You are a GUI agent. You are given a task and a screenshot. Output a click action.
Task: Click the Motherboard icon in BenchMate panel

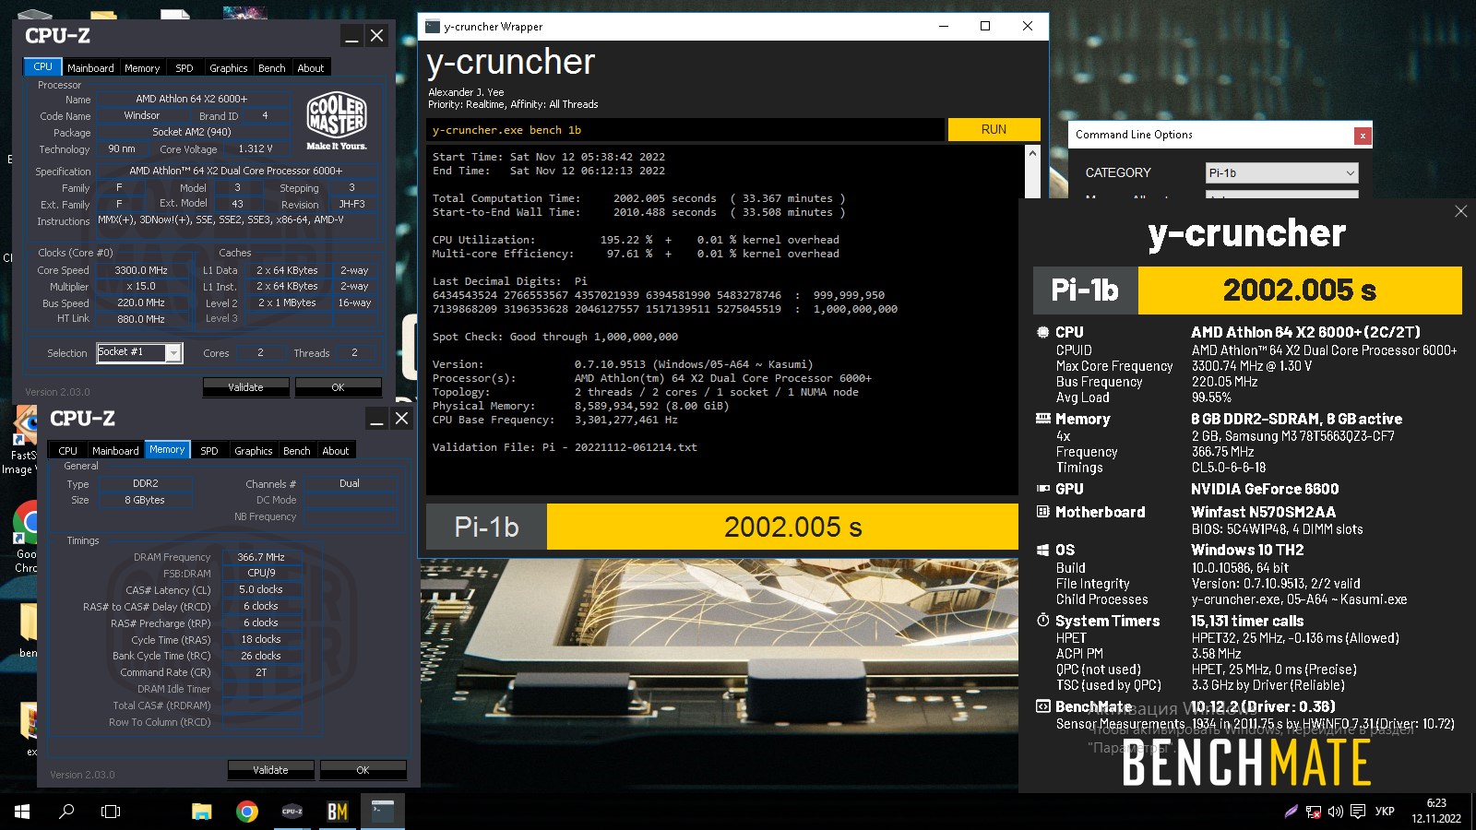click(1042, 512)
